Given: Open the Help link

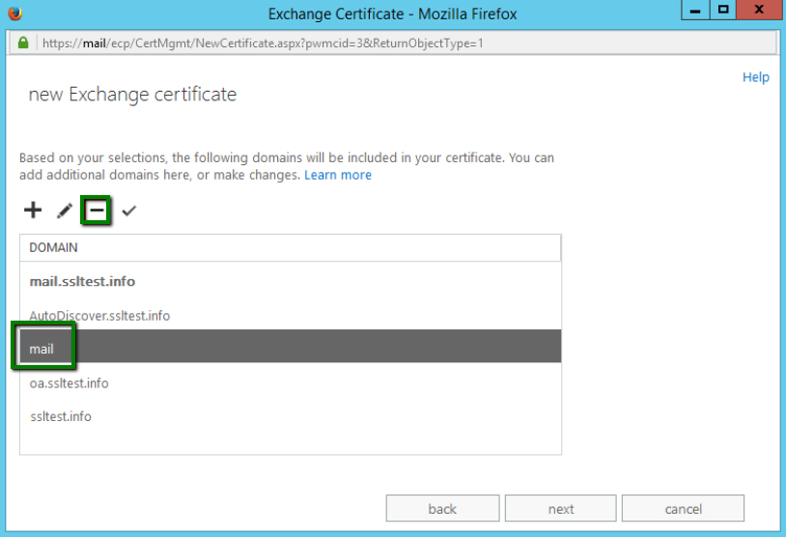Looking at the screenshot, I should 755,77.
